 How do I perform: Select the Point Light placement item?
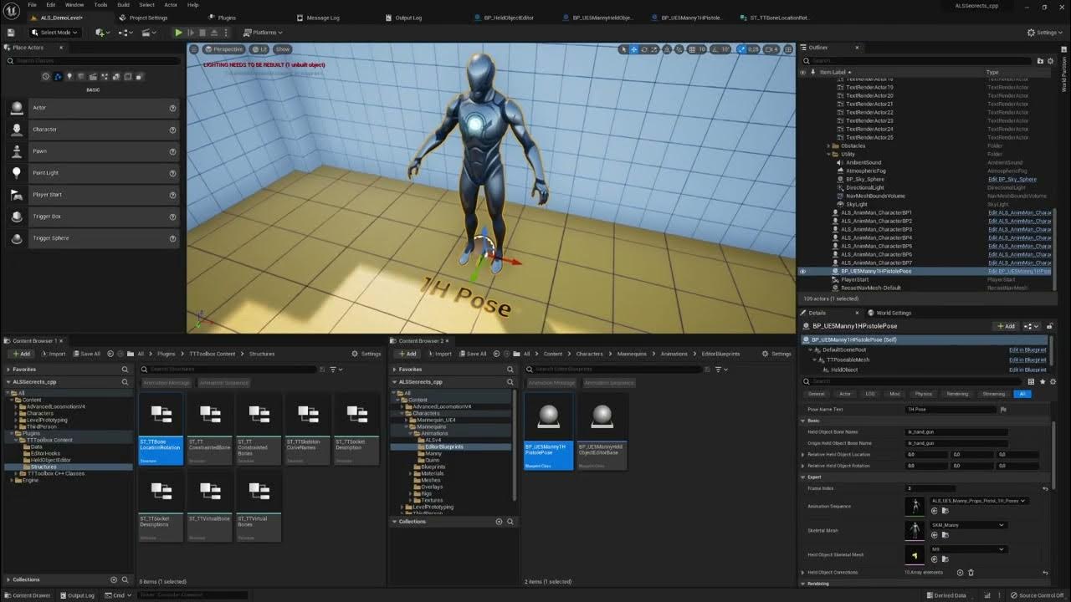[92, 173]
